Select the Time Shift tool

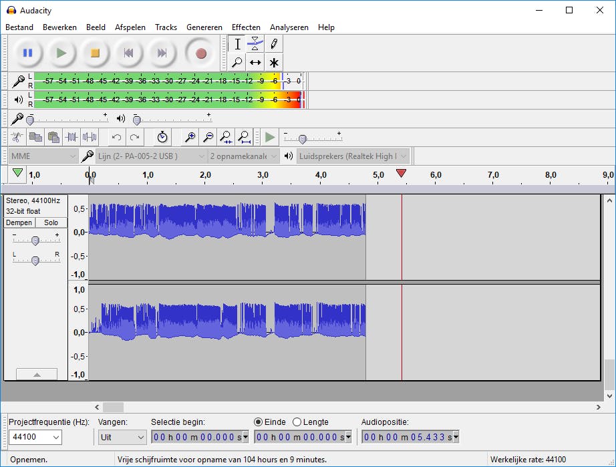coord(255,62)
